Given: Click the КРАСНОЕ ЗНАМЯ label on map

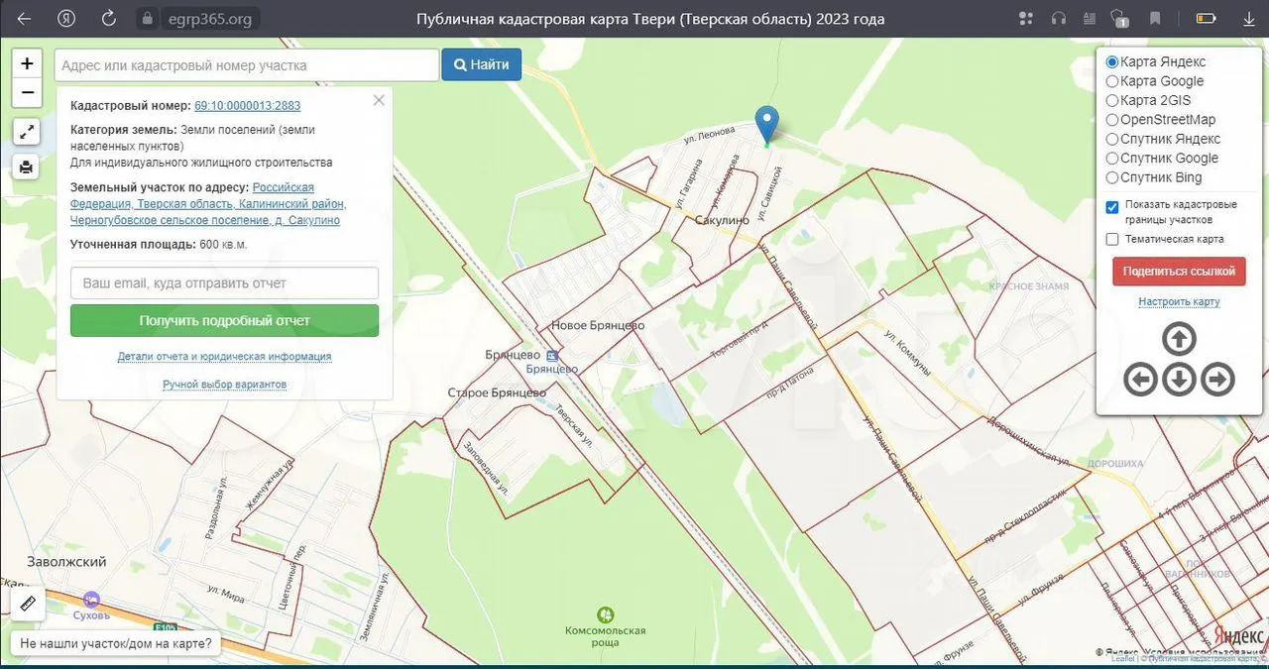Looking at the screenshot, I should 1029,285.
